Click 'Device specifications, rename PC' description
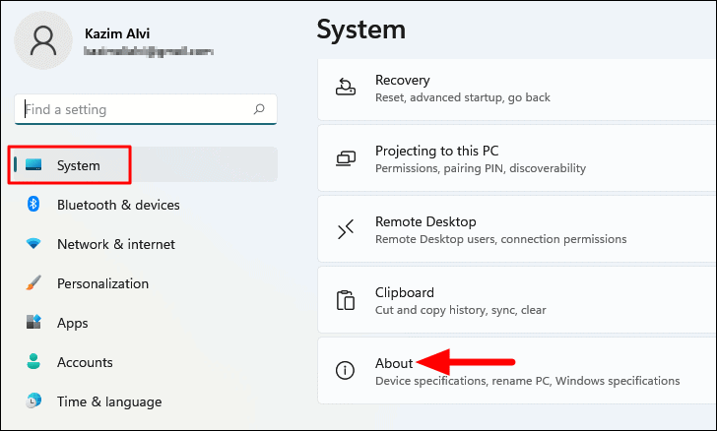The width and height of the screenshot is (717, 431). click(x=527, y=381)
